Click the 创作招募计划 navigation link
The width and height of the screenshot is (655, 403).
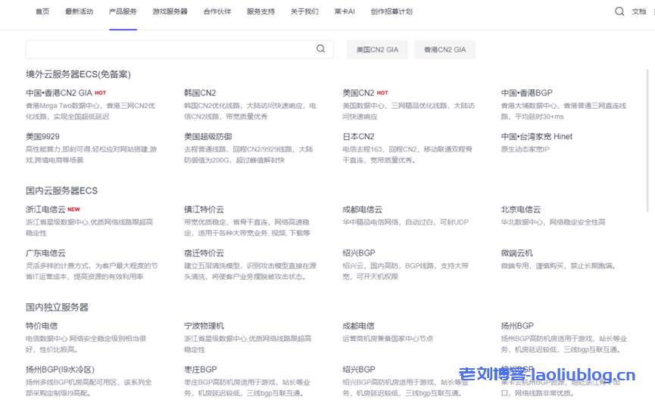coord(391,12)
